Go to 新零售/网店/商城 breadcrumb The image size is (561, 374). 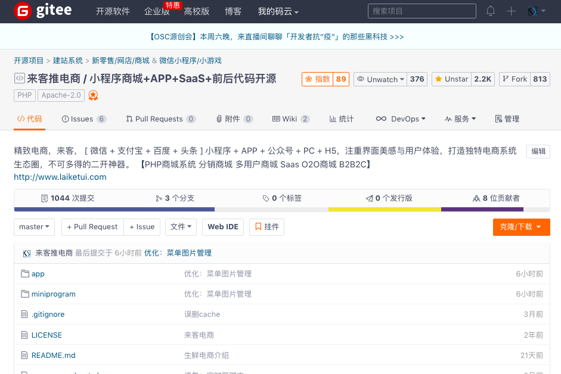[x=120, y=61]
